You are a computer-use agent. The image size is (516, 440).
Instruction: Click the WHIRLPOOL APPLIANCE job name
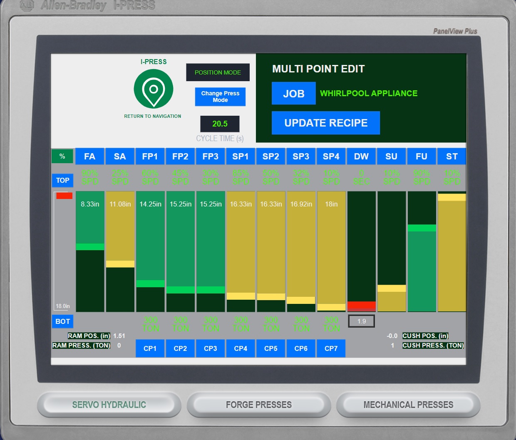(x=369, y=93)
